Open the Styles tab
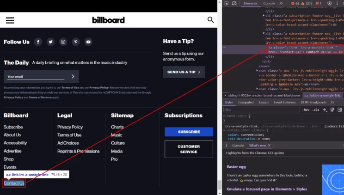 point(228,102)
